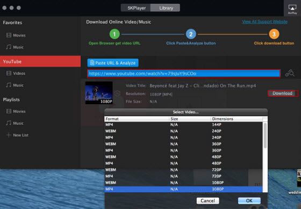This screenshot has height=209, width=301.
Task: Select the MP4 720P row
Action: 183,176
